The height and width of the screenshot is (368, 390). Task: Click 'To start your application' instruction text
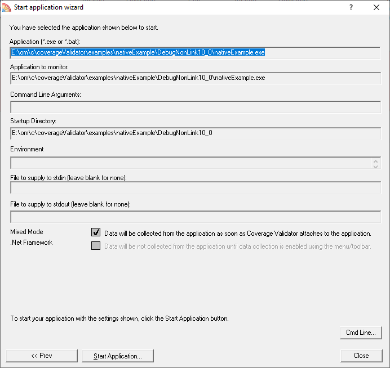[x=119, y=318]
